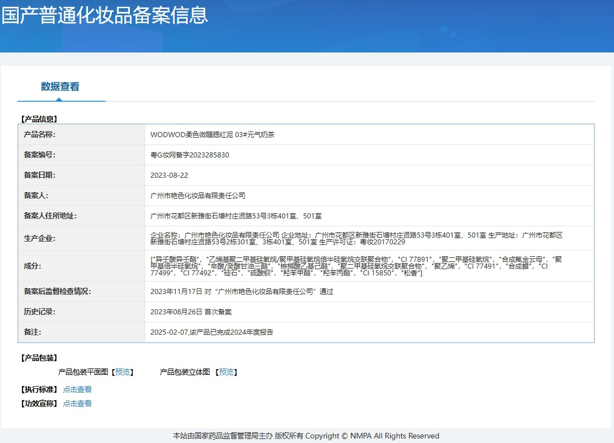614x443 pixels.
Task: Click the 成分 label
Action: pos(33,266)
